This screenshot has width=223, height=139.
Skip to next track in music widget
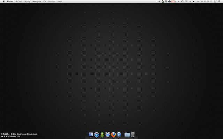(7, 137)
